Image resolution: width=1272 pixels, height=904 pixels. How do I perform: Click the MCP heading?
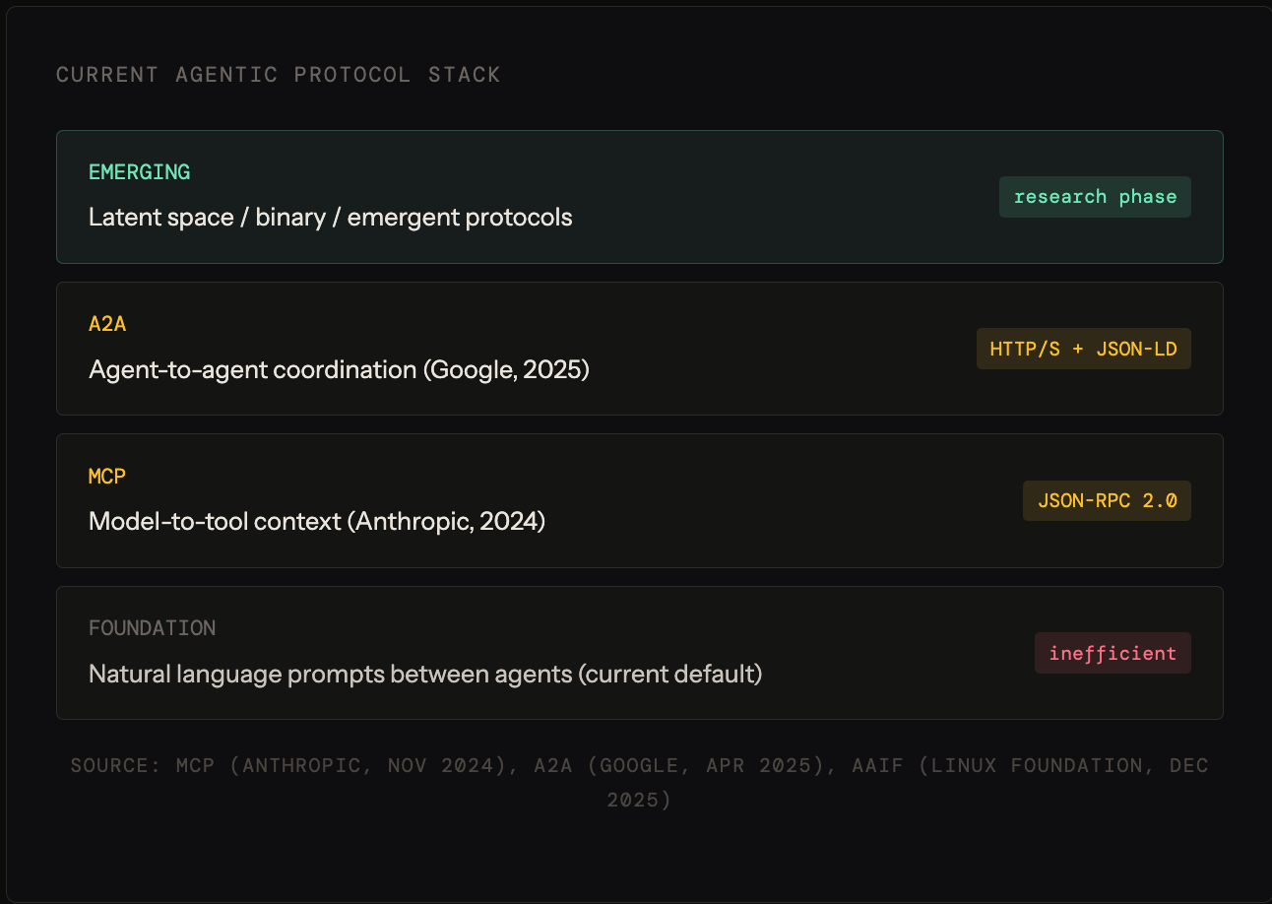click(107, 476)
